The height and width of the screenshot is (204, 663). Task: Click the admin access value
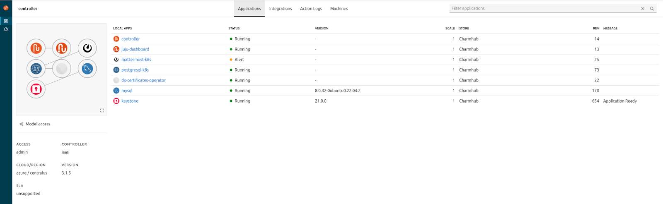(22, 152)
